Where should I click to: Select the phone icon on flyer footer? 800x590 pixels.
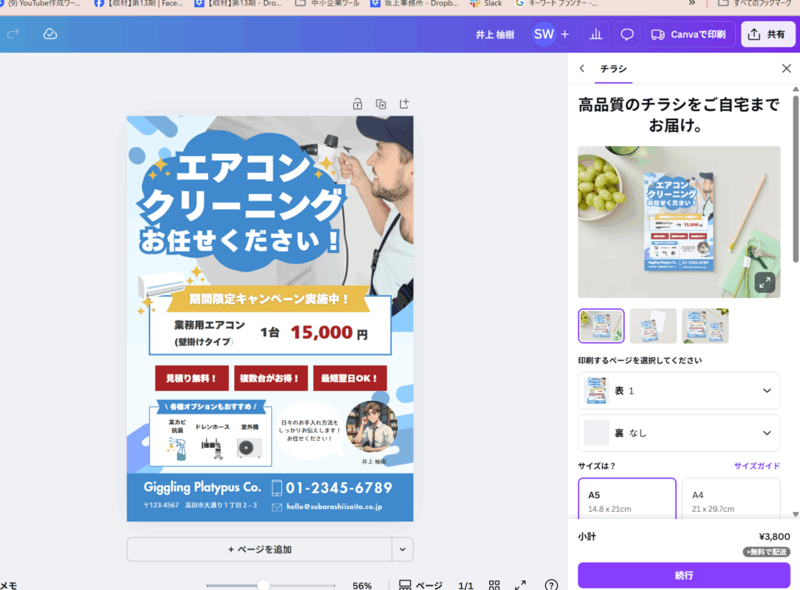click(x=277, y=488)
